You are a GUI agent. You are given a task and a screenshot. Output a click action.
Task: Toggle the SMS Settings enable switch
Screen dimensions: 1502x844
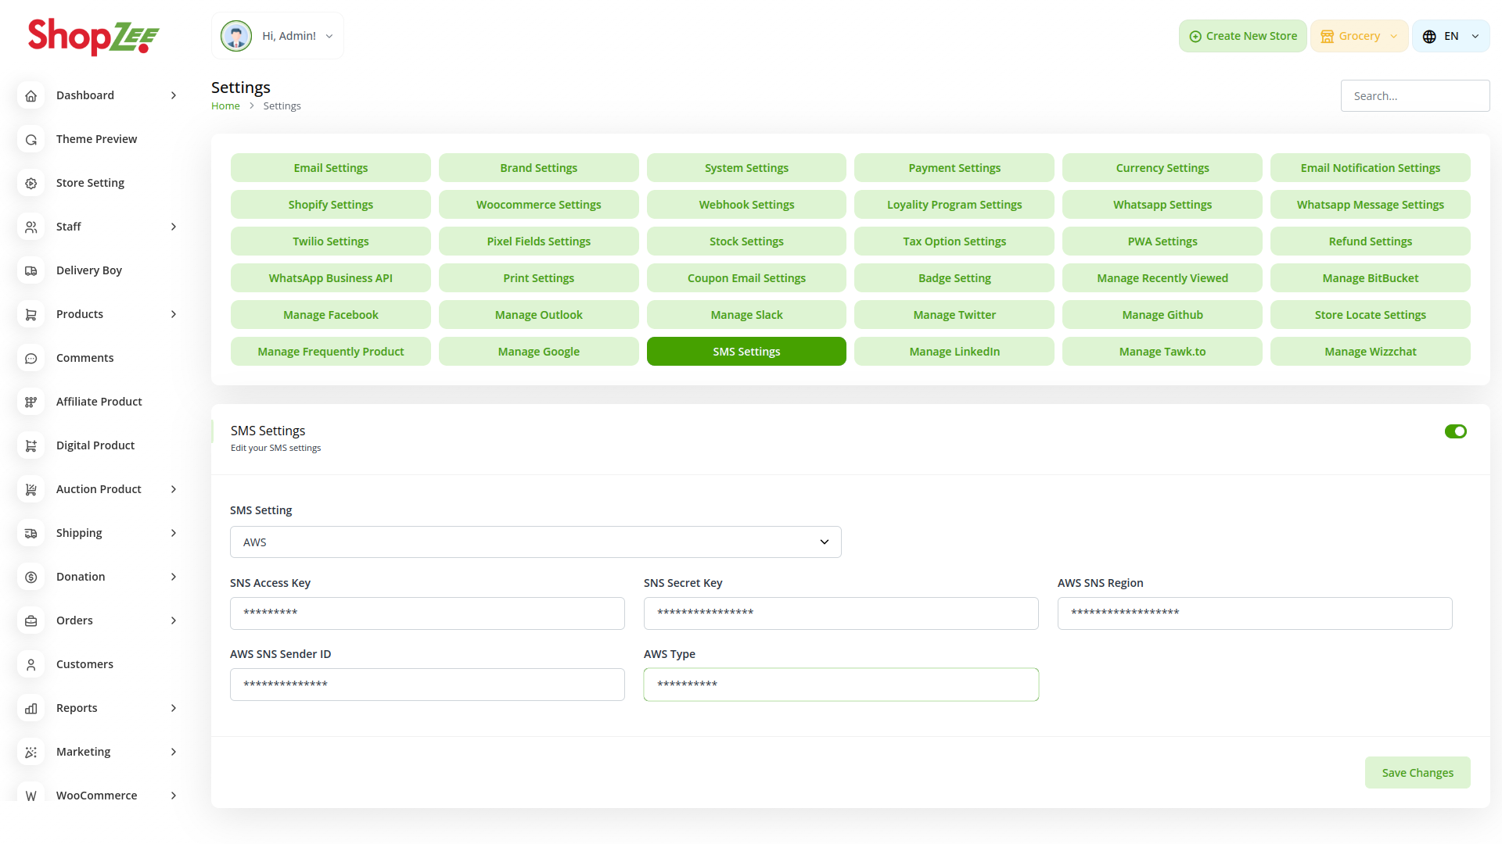click(x=1455, y=431)
